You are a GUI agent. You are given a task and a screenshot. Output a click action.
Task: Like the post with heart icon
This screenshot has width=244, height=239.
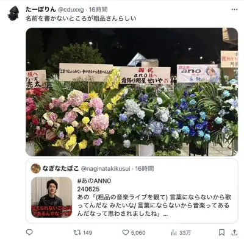tap(126, 232)
